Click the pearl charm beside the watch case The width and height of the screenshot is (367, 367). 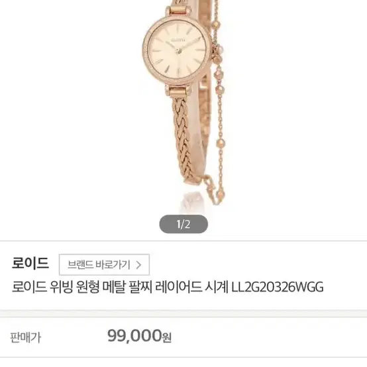coord(219,50)
